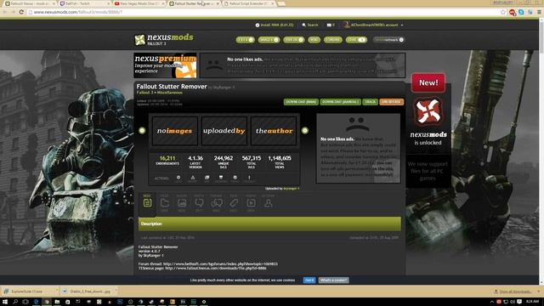The image size is (544, 306).
Task: Open the Videos tab play icon
Action: point(251,203)
